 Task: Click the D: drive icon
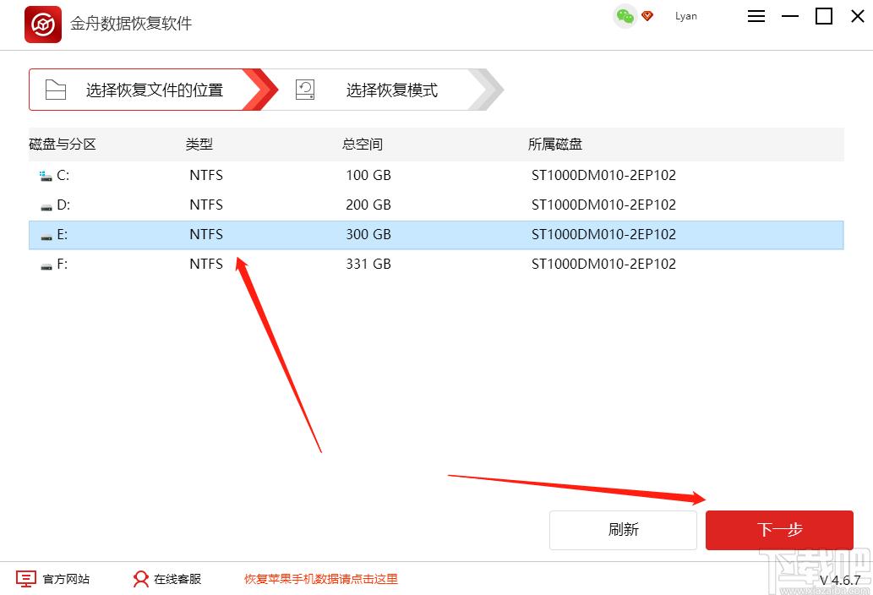point(46,207)
